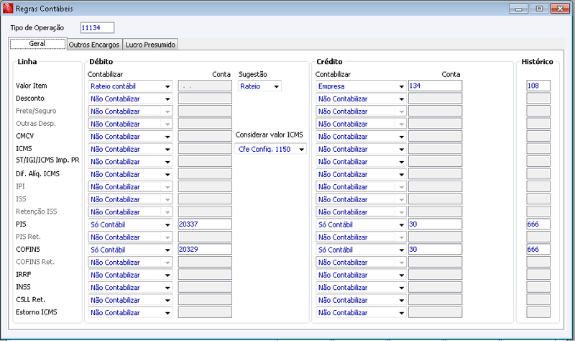This screenshot has height=341, width=575.
Task: Open Crédito Contabilizar dropdown showing Empresa
Action: (361, 86)
